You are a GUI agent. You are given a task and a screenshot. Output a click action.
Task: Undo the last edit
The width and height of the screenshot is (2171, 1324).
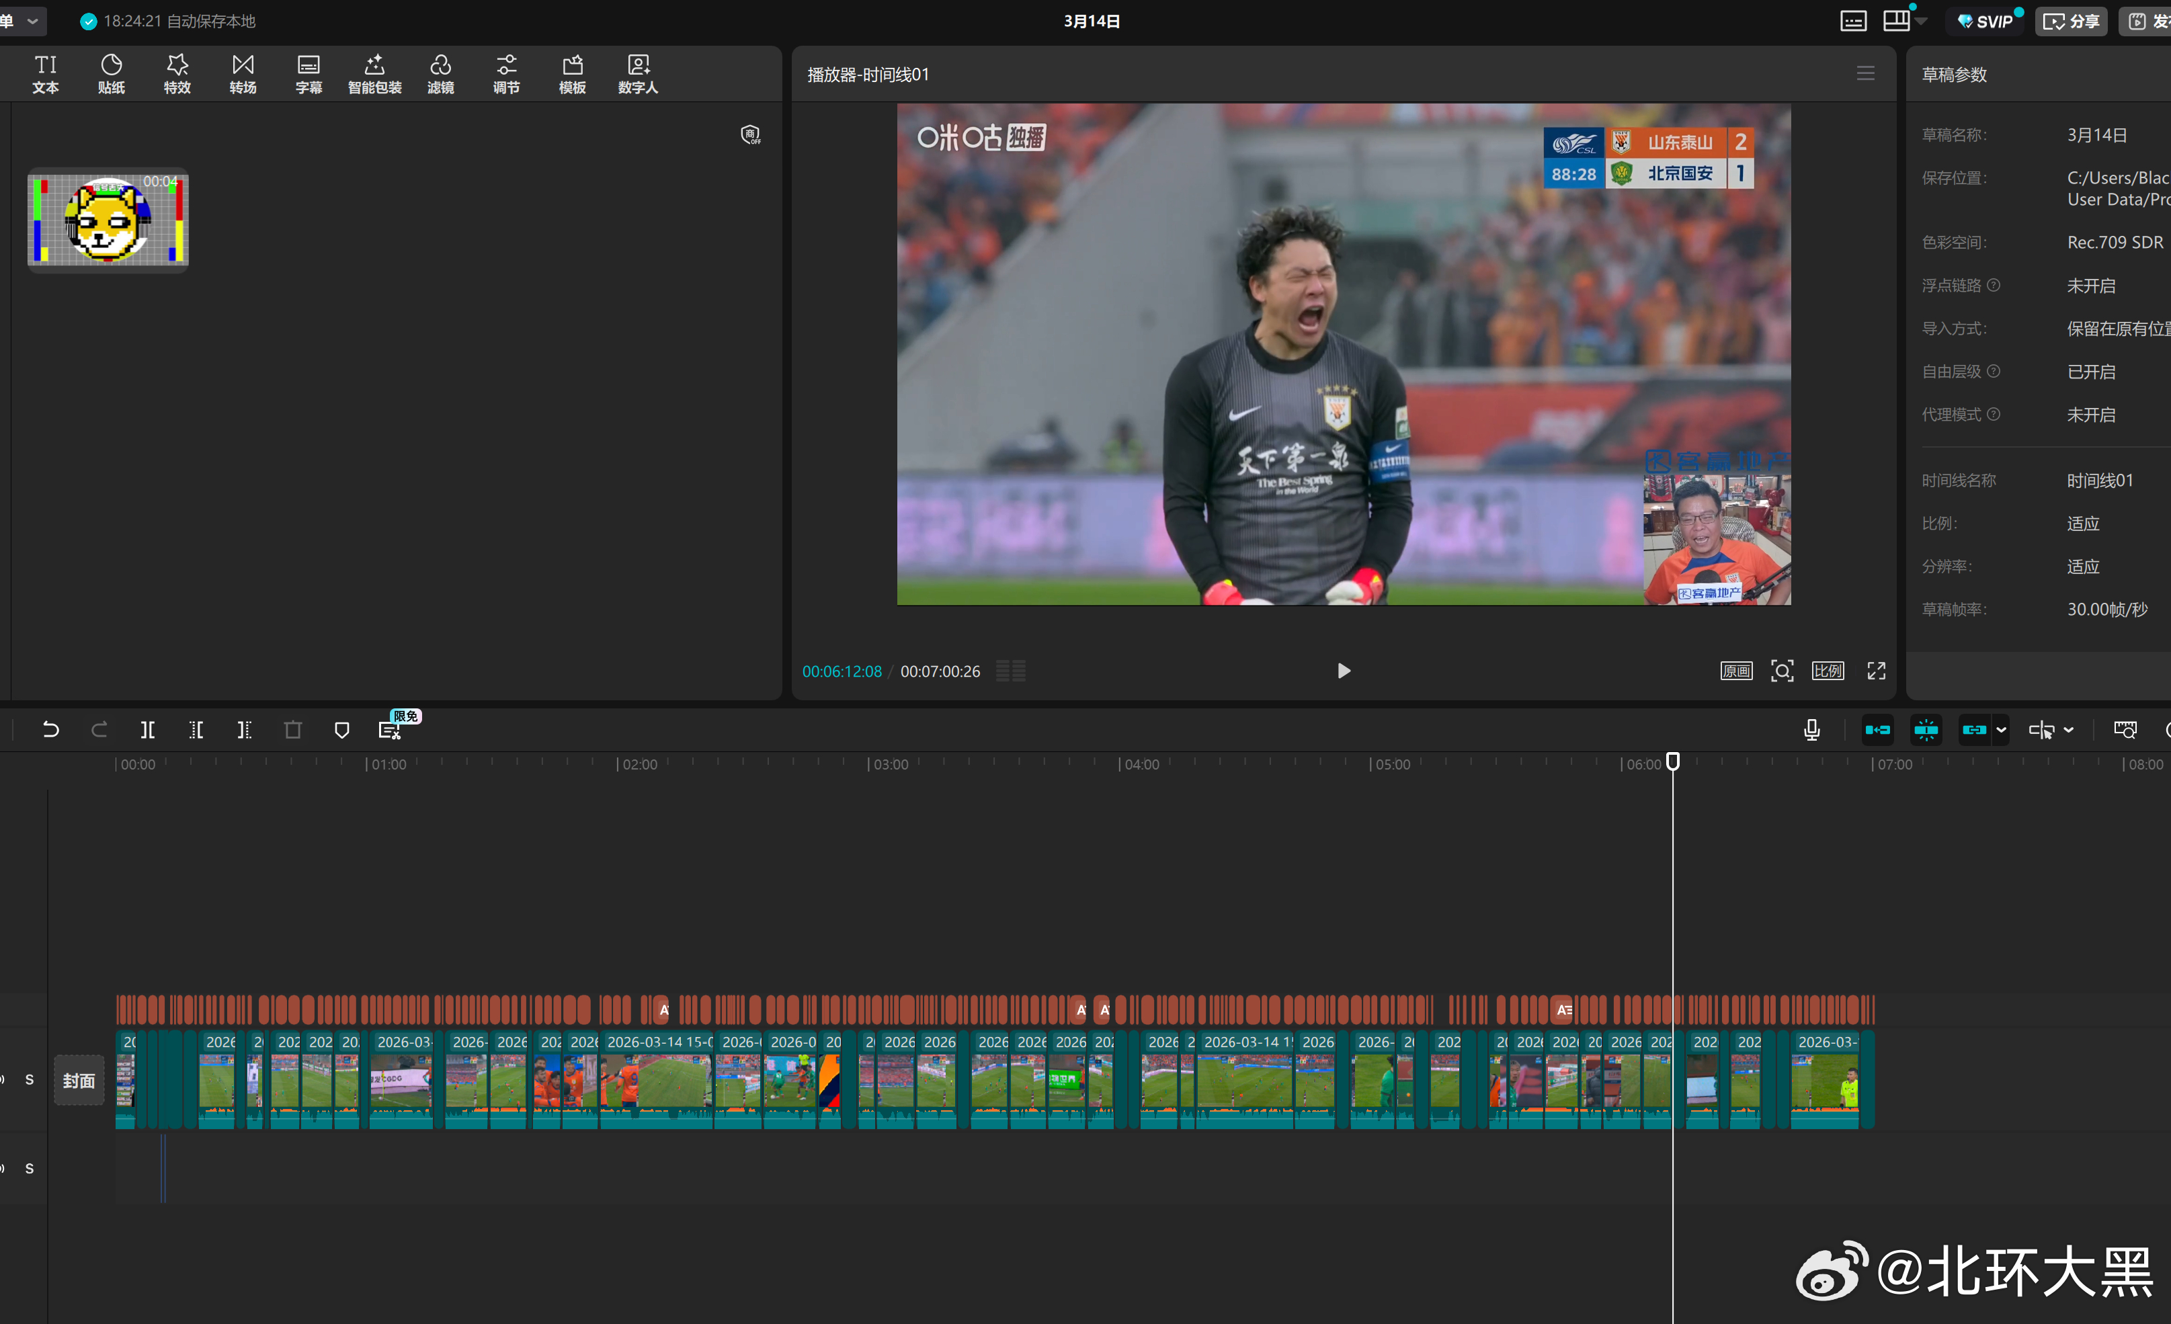point(51,729)
